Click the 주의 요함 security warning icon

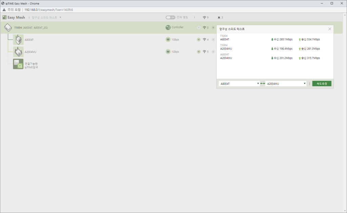click(4, 10)
